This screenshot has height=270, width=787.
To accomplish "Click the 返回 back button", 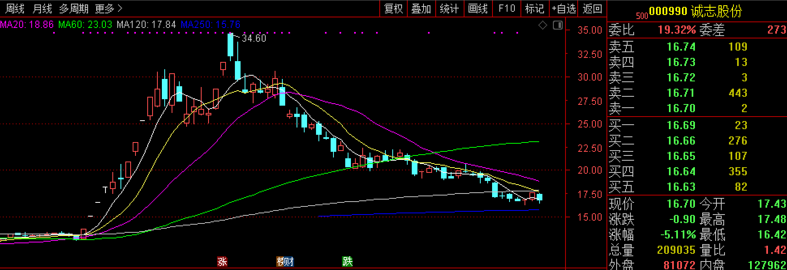I will (x=592, y=9).
